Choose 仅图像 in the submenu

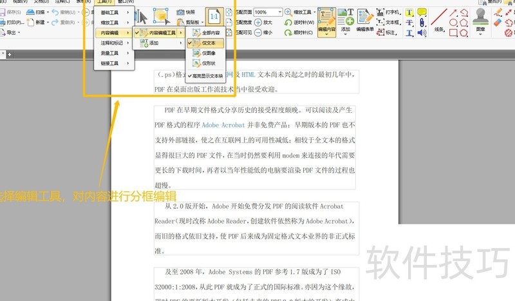pos(205,53)
